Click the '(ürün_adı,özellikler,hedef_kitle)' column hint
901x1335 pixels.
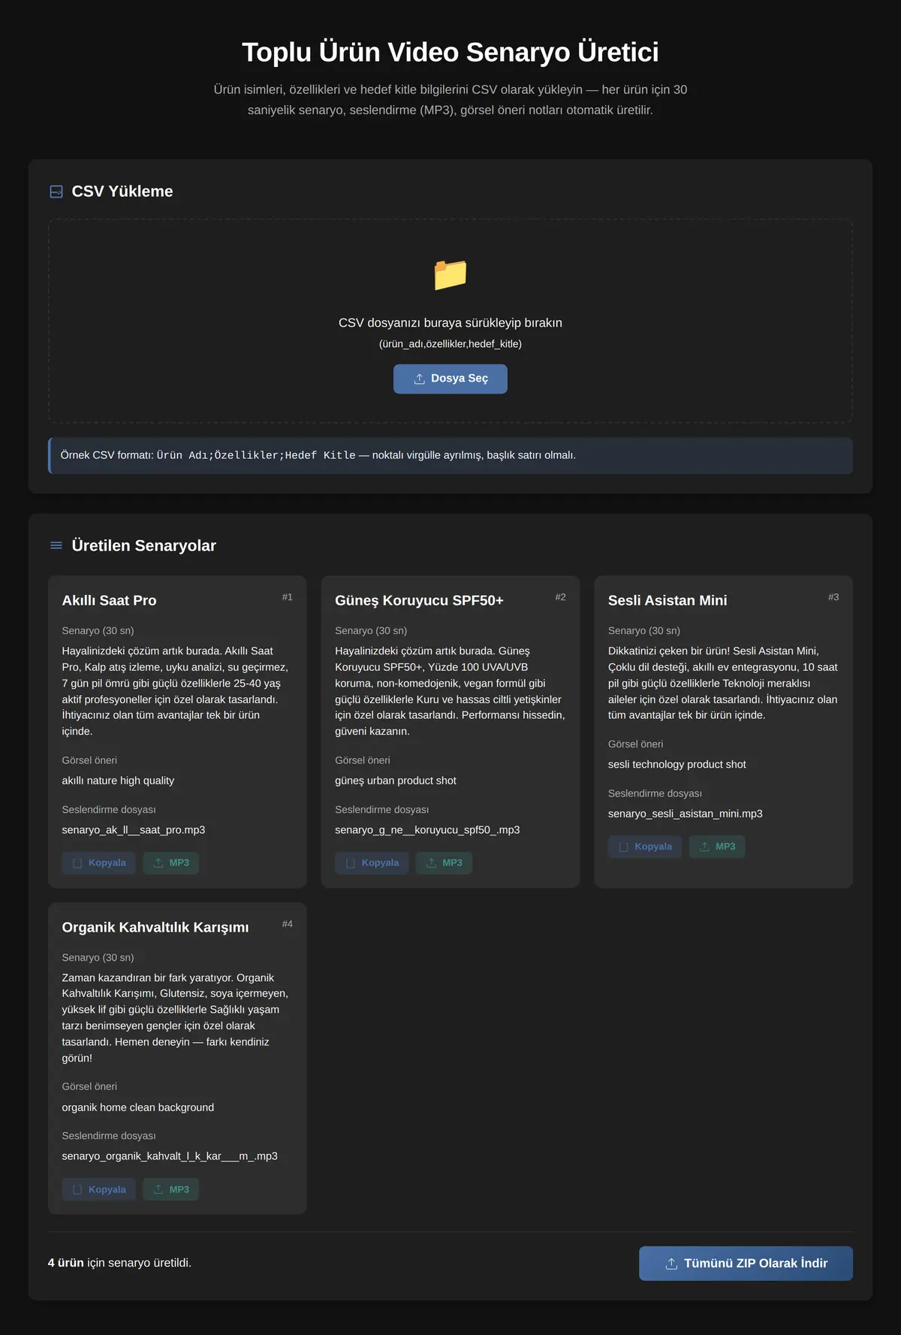[x=450, y=344]
